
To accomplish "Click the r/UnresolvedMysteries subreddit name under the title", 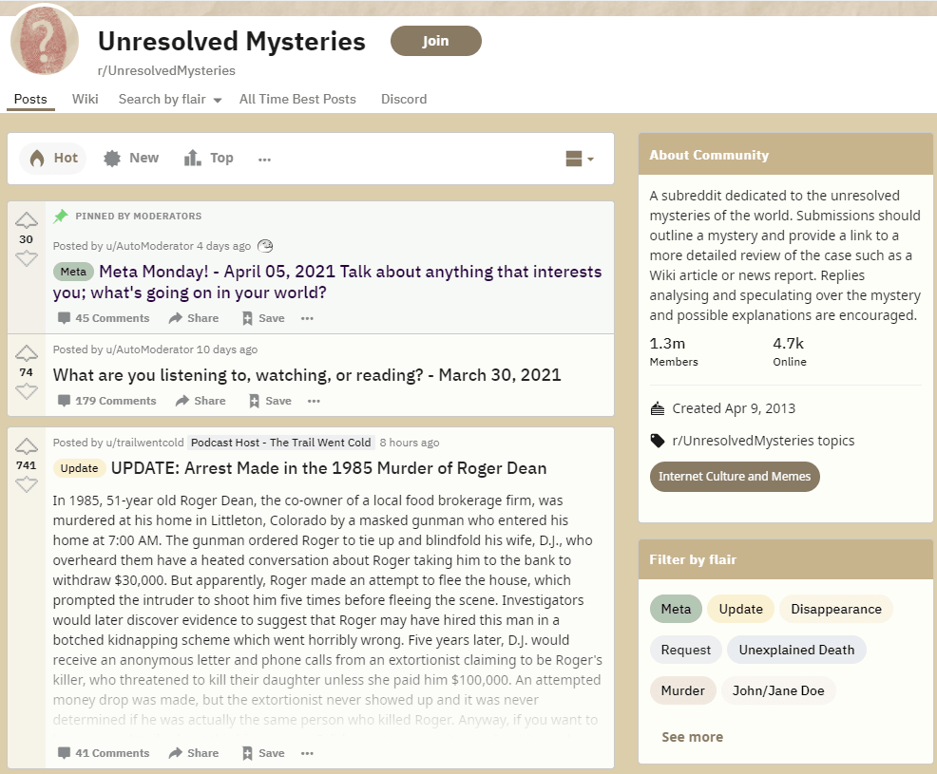I will 166,70.
